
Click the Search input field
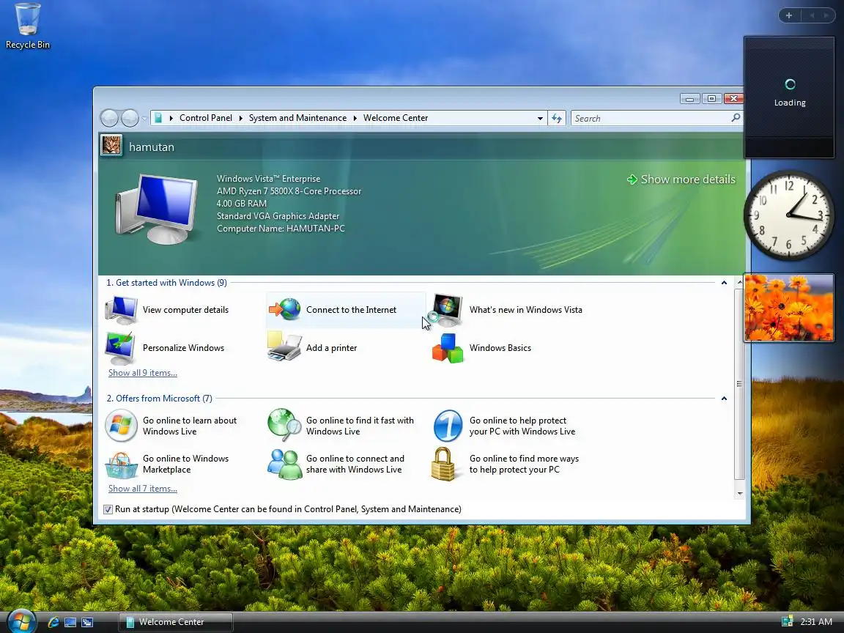tap(651, 119)
